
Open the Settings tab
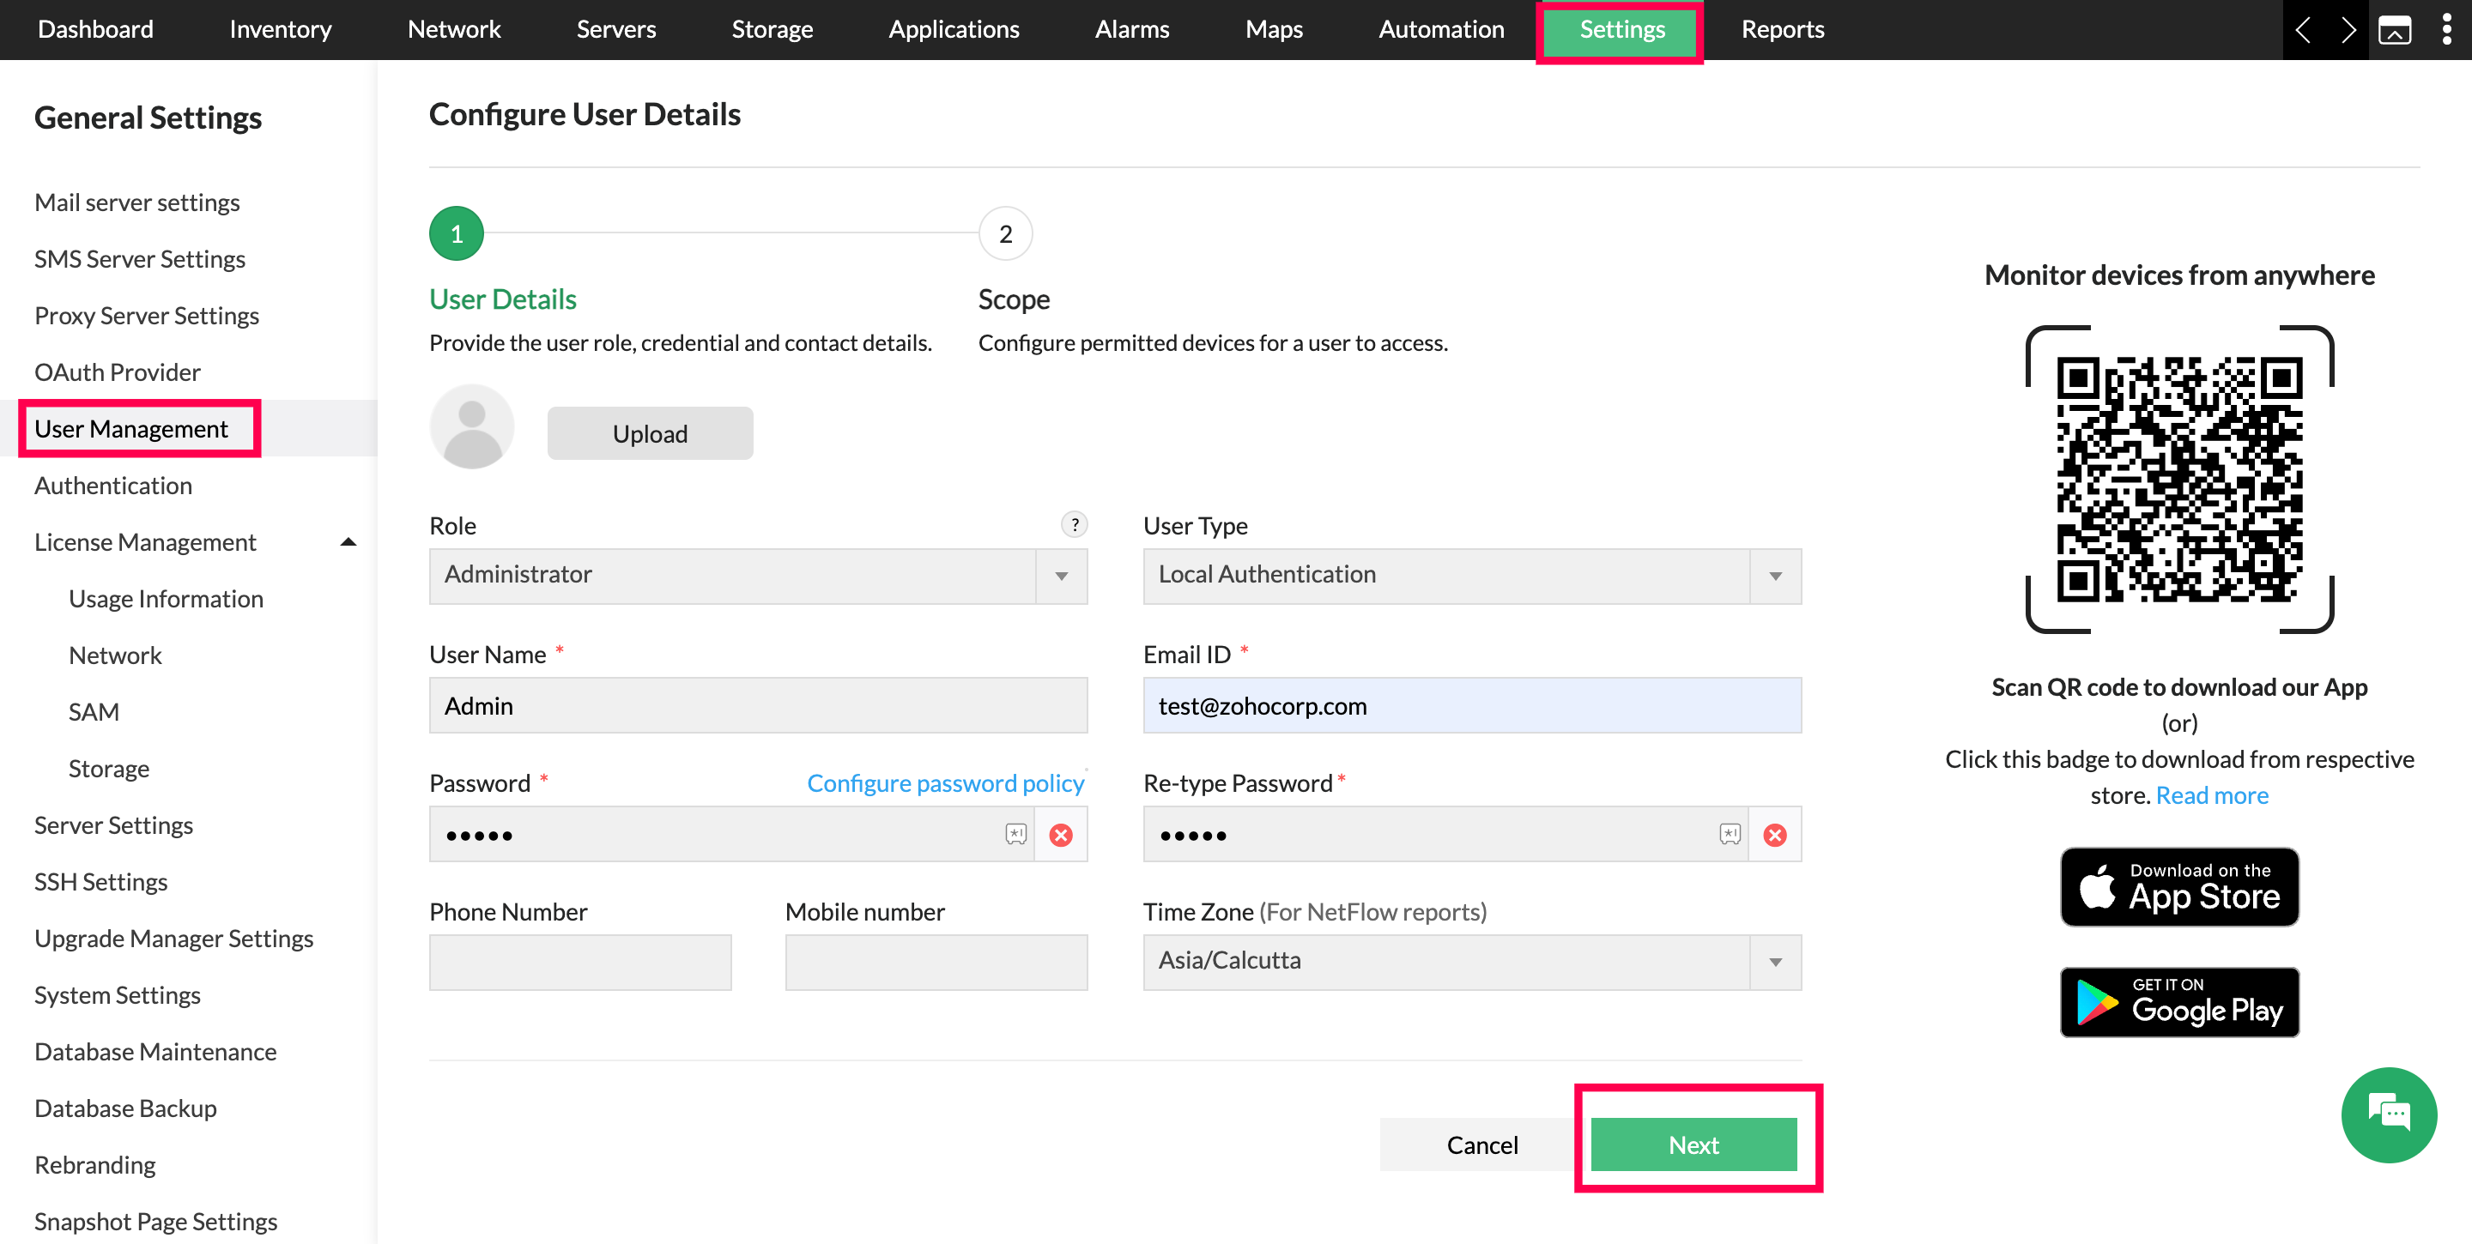pos(1621,30)
